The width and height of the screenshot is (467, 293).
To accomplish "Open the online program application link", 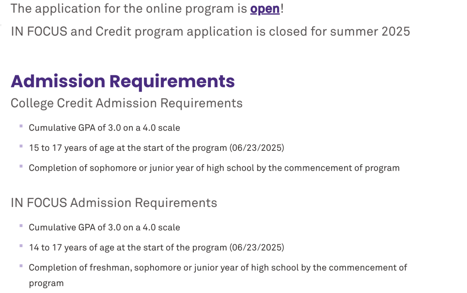I will (265, 9).
